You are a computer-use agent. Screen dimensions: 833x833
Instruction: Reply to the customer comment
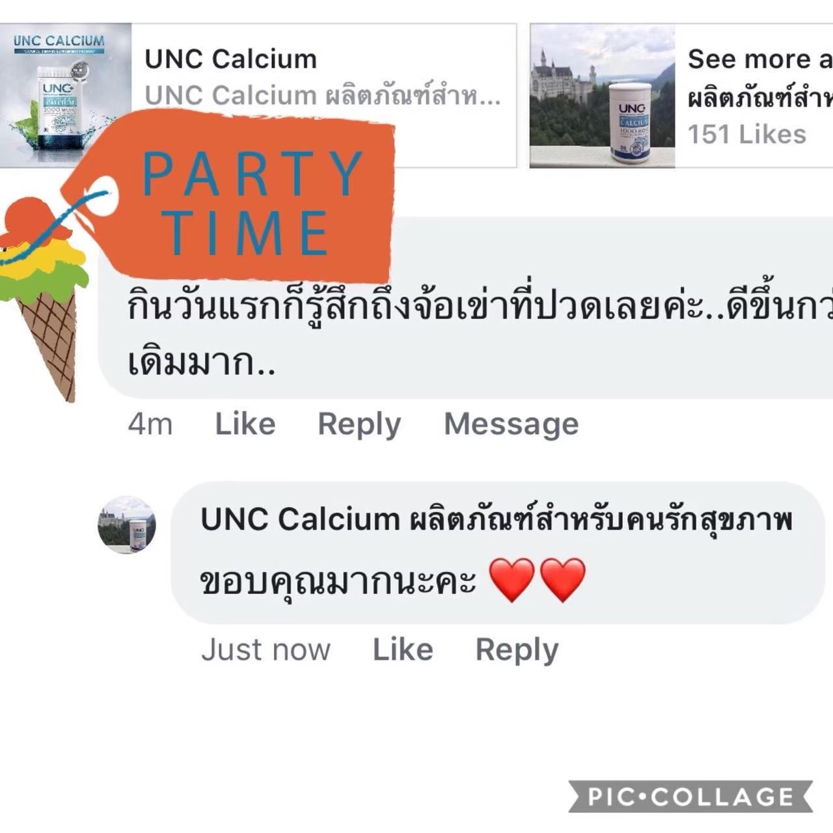359,424
